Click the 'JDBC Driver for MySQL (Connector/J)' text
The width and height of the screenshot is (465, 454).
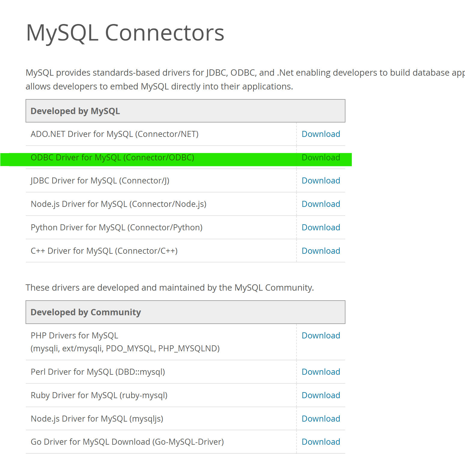(100, 180)
